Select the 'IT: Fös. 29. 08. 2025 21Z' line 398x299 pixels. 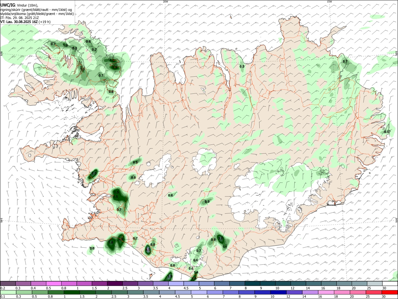tap(19, 18)
